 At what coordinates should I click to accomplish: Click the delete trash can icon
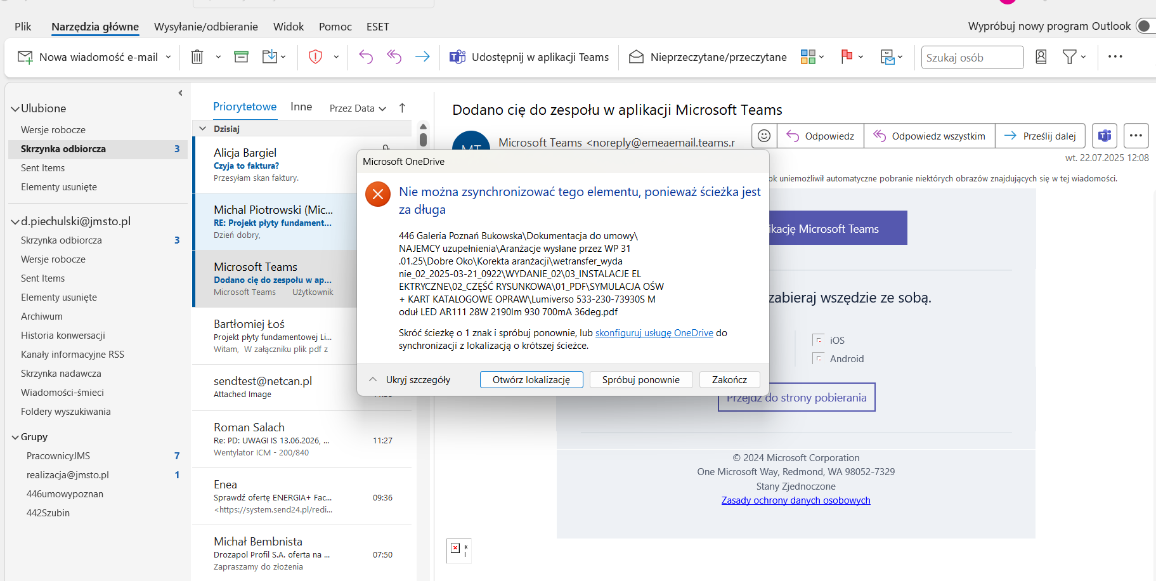(197, 57)
